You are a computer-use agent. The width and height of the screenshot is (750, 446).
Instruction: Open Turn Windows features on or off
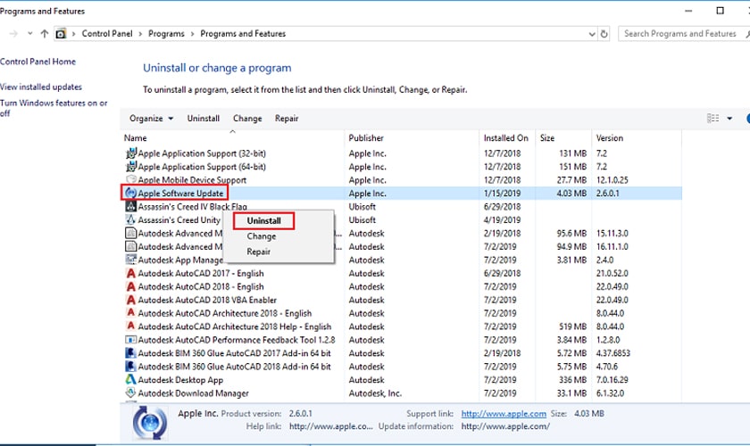[54, 108]
